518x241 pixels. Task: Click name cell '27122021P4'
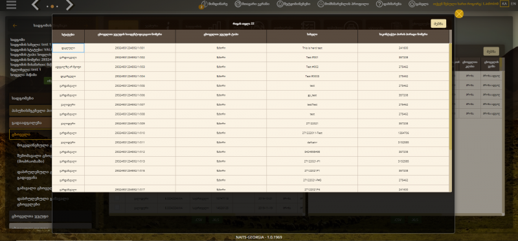pos(312,189)
